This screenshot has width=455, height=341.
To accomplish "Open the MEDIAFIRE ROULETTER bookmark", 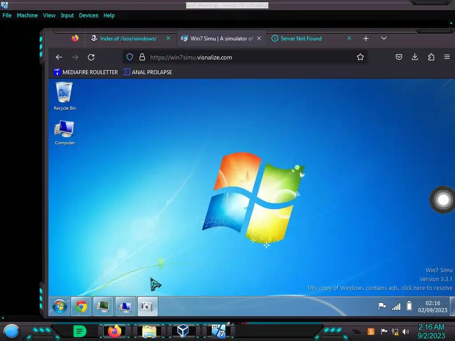I will coord(86,72).
